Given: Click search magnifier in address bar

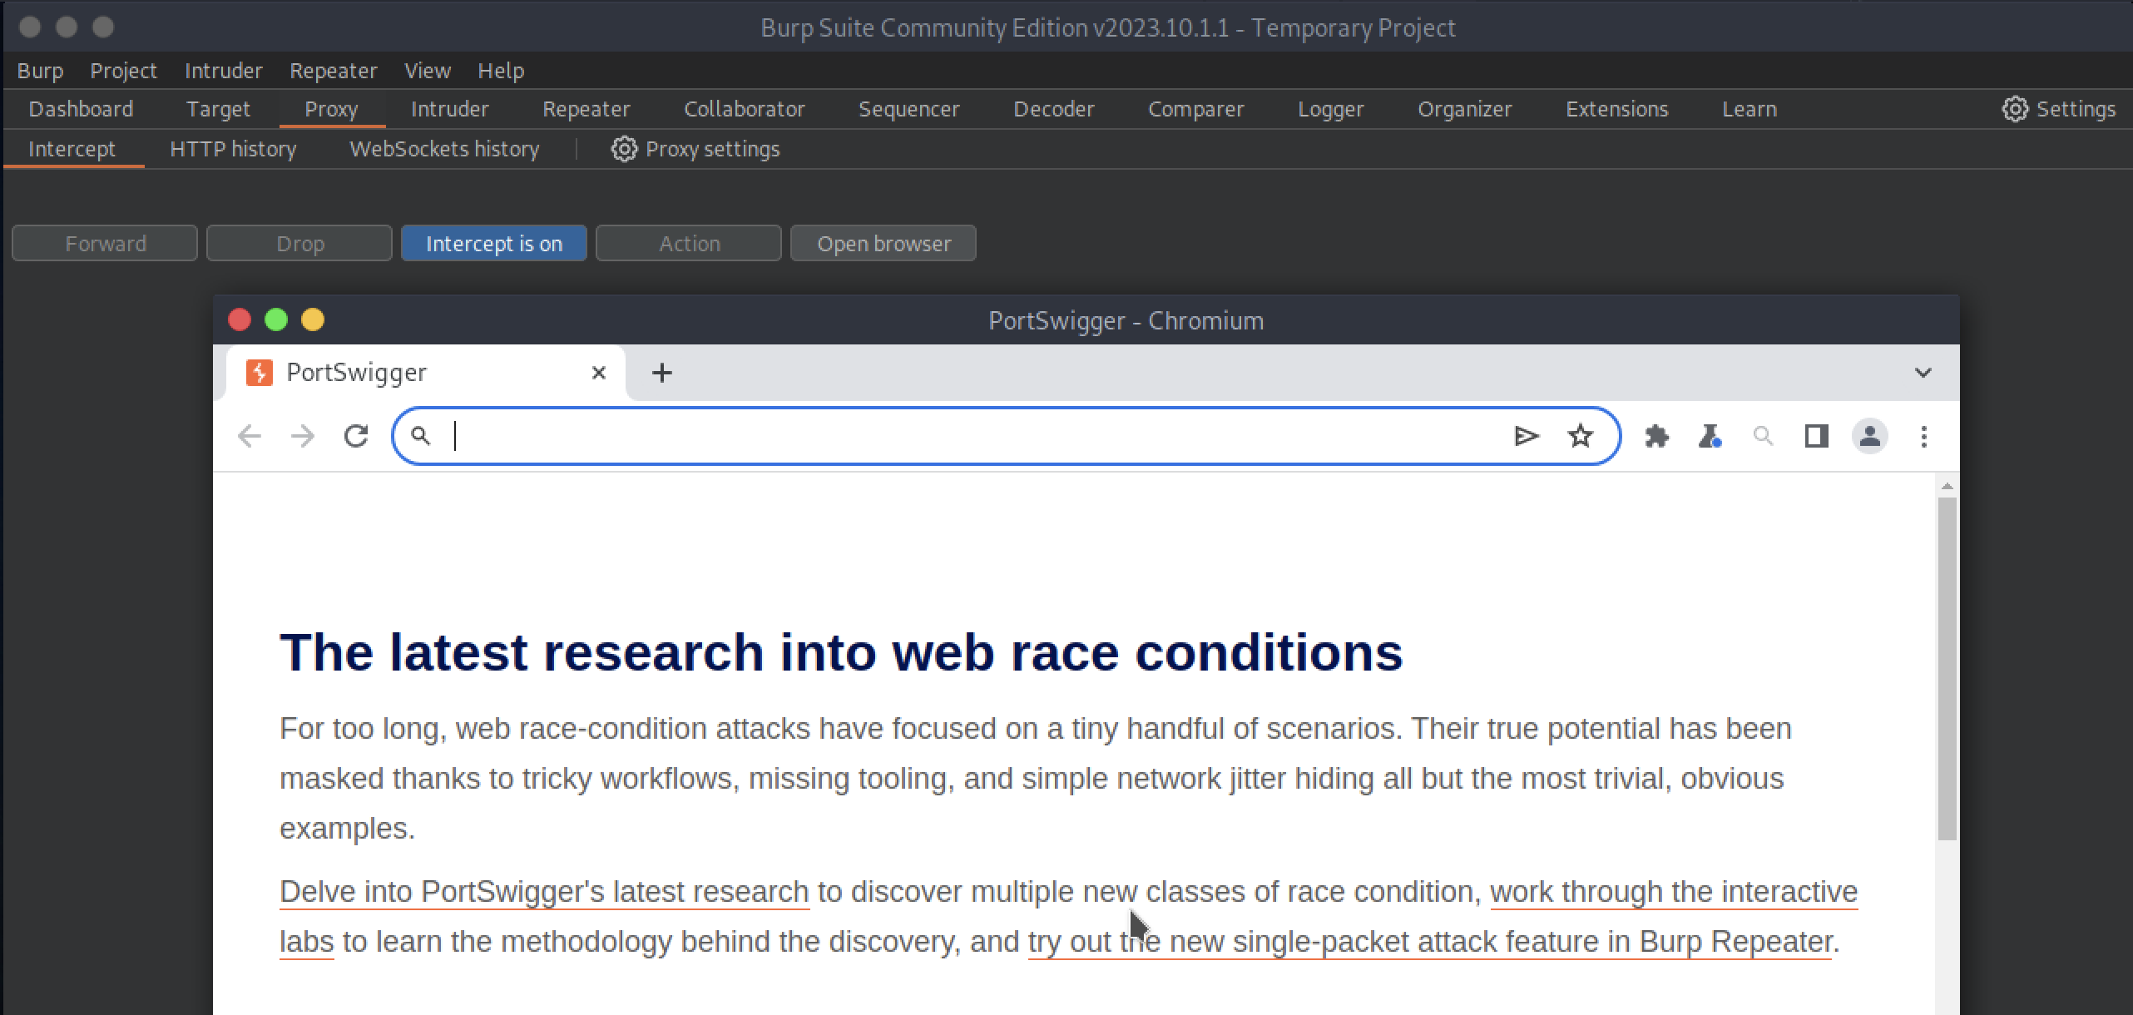Looking at the screenshot, I should [x=421, y=436].
